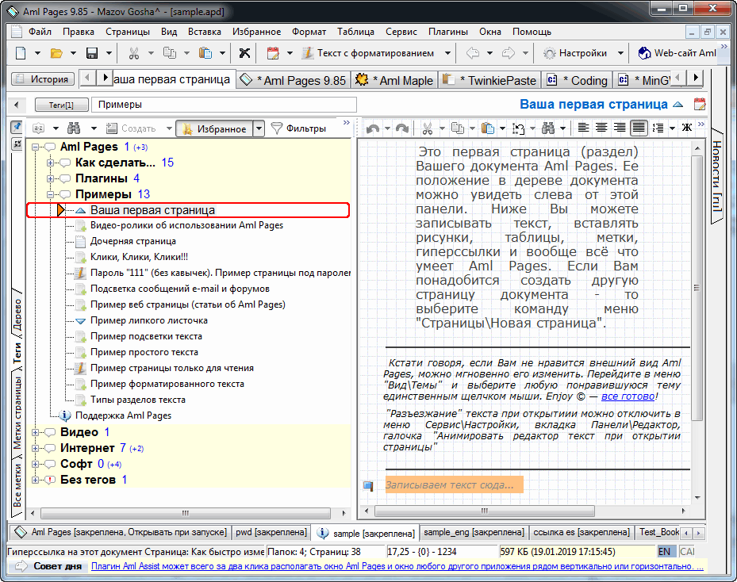The height and width of the screenshot is (582, 737).
Task: Expand the Без тегов tag node
Action: coord(35,480)
